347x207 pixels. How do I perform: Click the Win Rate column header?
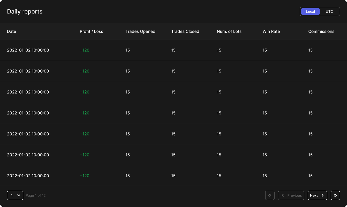pos(271,31)
